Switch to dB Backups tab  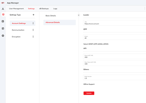click(x=44, y=9)
